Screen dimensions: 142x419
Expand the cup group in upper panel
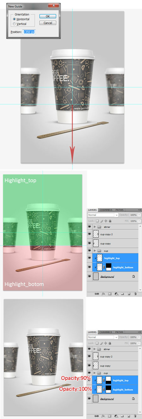coord(95,251)
